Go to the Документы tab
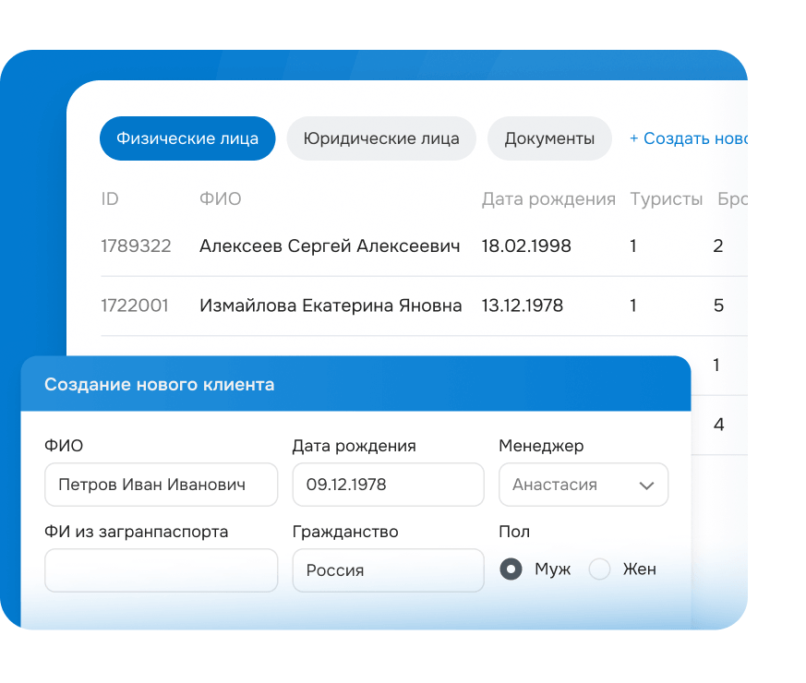Viewport: 806px width, 683px height. (x=549, y=138)
